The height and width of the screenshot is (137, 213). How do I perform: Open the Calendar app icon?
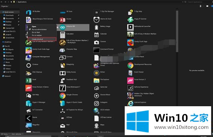[x=97, y=35]
